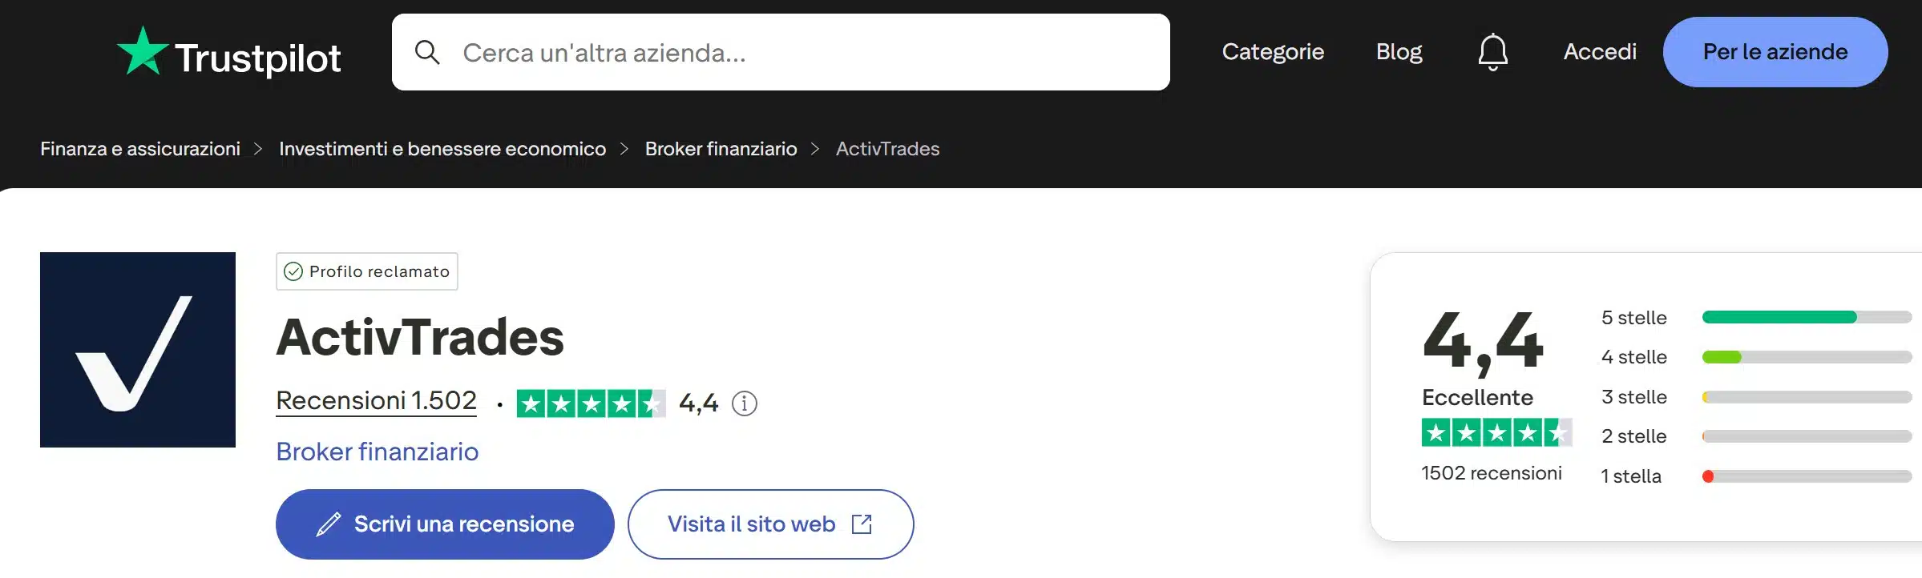Open the Recensioni 1.502 link
1922x578 pixels.
pos(376,400)
